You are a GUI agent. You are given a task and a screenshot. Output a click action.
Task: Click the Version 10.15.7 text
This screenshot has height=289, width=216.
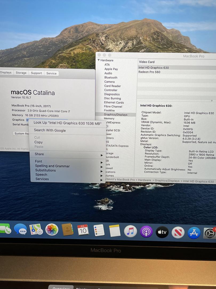(x=21, y=97)
